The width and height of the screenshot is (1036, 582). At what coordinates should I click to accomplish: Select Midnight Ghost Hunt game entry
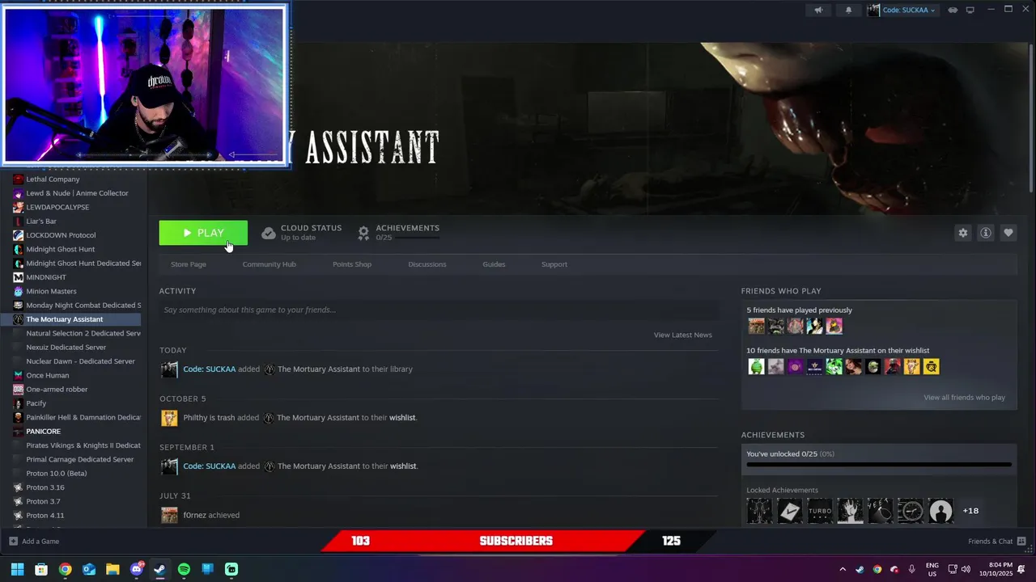pos(61,249)
